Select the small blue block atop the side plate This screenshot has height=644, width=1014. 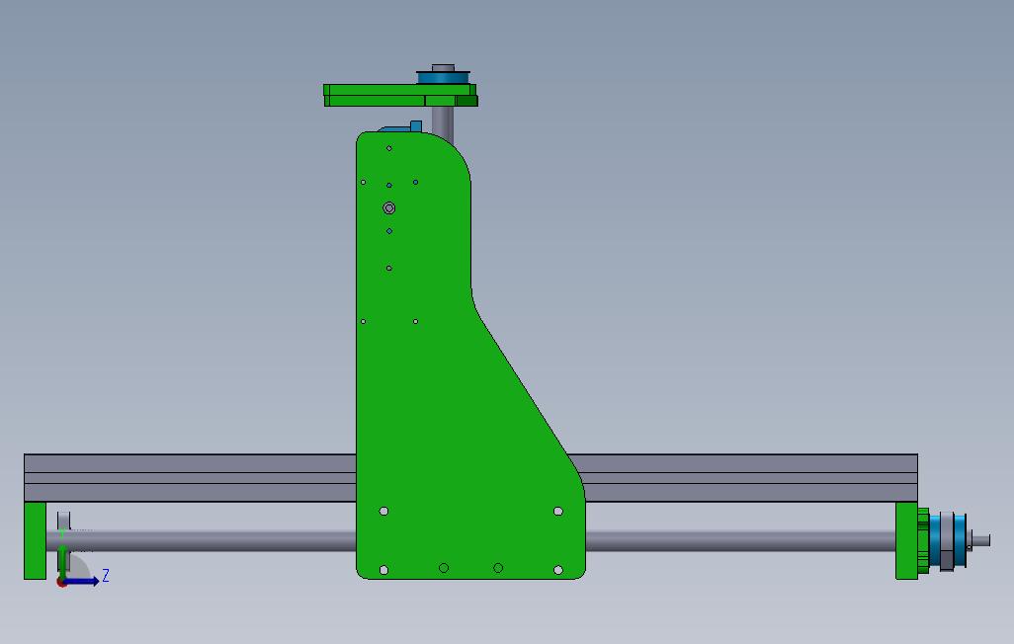click(416, 126)
